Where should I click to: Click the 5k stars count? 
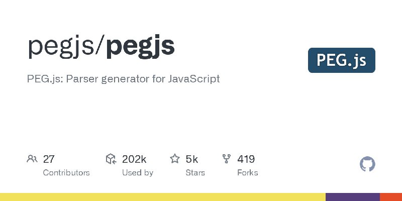pyautogui.click(x=192, y=159)
